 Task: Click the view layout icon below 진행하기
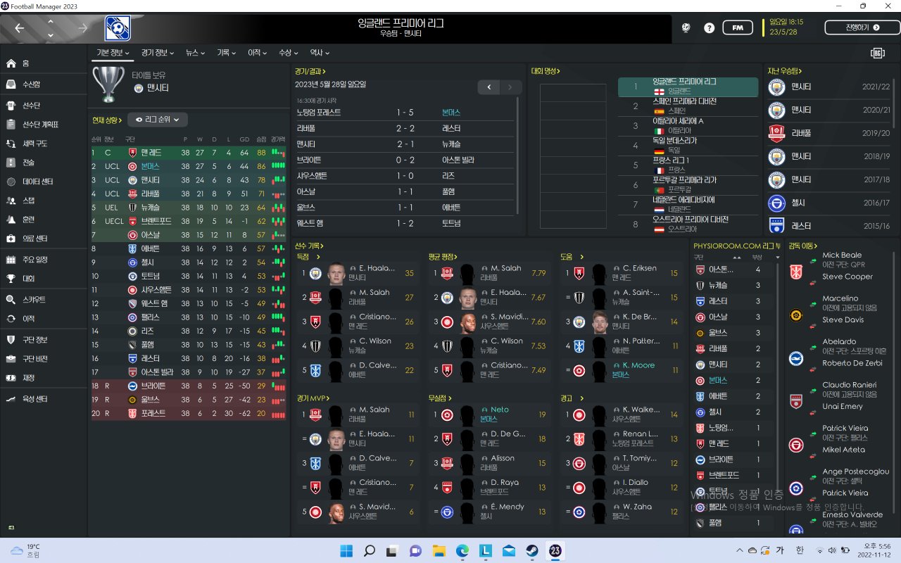tap(877, 53)
